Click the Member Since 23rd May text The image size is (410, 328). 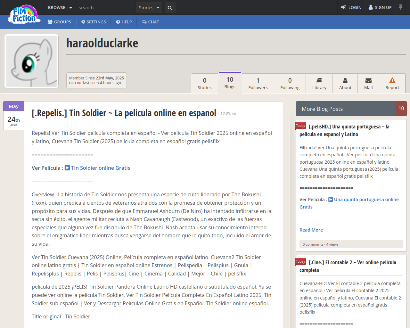click(x=96, y=78)
